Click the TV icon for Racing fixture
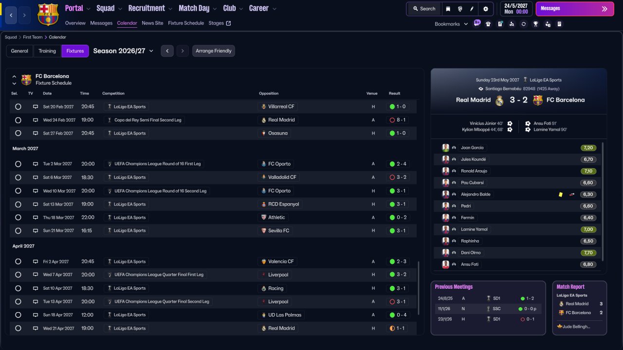623x350 pixels. pyautogui.click(x=36, y=288)
